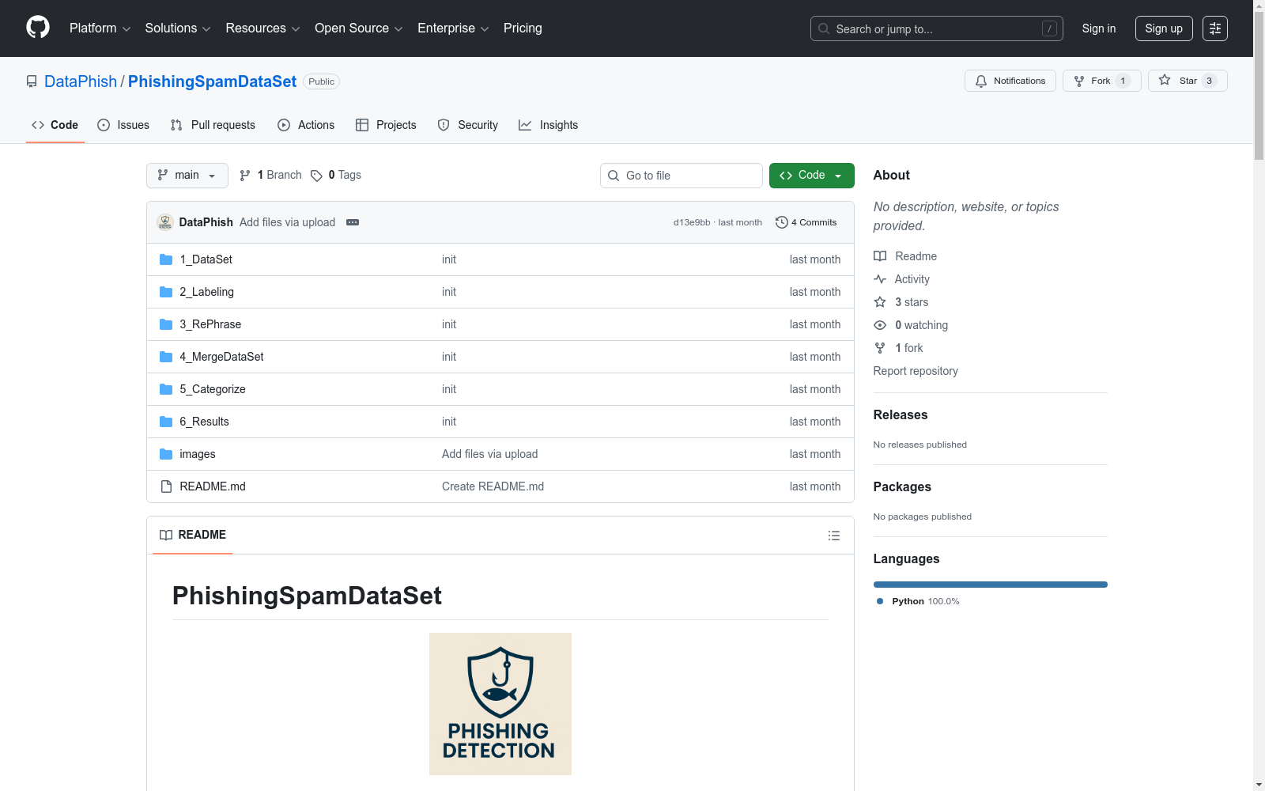Switch to the Insights tab
The height and width of the screenshot is (791, 1265).
[548, 125]
